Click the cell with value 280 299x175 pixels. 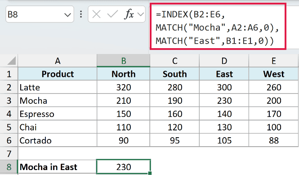pyautogui.click(x=174, y=87)
